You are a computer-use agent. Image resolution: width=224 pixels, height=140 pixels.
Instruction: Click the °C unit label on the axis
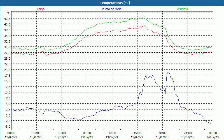point(9,13)
